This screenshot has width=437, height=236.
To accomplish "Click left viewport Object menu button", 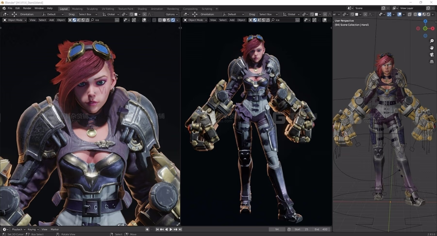I will pos(61,20).
